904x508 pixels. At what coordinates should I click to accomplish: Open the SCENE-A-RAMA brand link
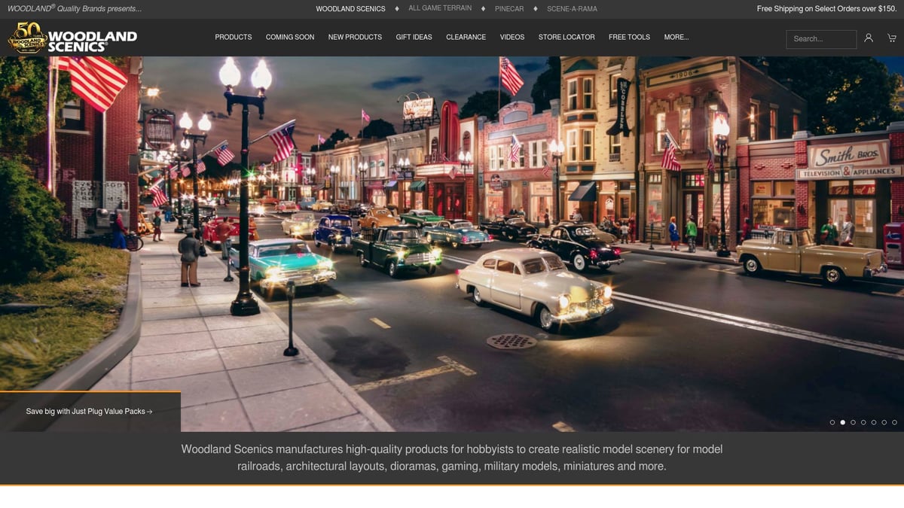(x=572, y=9)
